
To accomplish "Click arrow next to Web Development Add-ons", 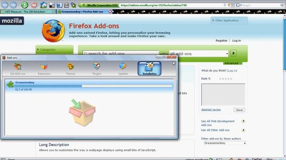I will (243, 121).
